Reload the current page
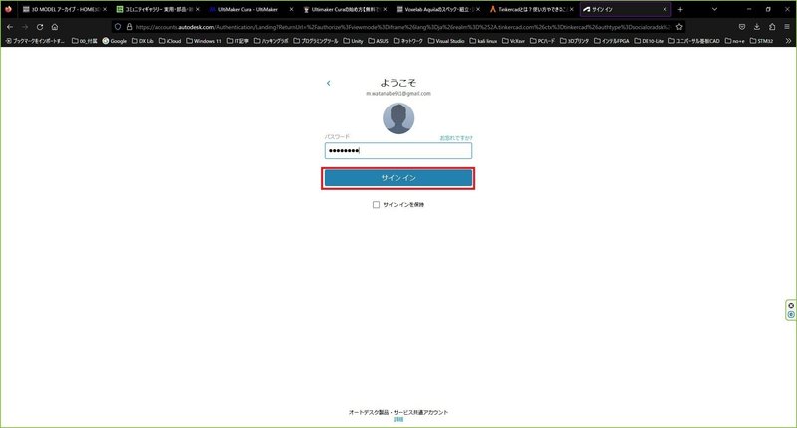Screen dimensions: 797x428 (x=40, y=27)
